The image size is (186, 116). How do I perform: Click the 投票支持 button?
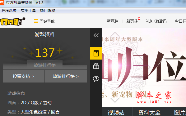24,76
